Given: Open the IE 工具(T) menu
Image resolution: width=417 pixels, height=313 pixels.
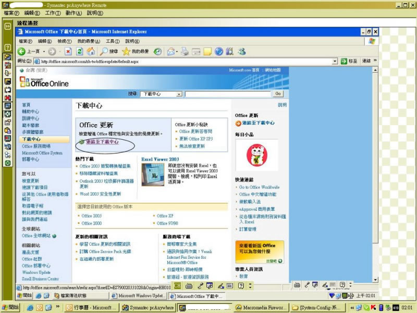Looking at the screenshot, I should (x=113, y=41).
